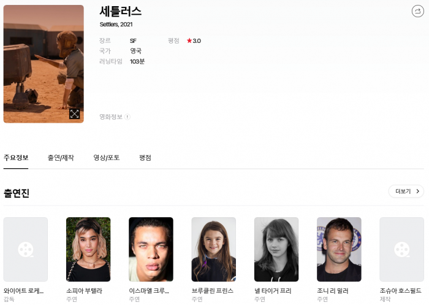Open 조니 리 밀러 photo card
The width and height of the screenshot is (429, 305).
(x=339, y=249)
